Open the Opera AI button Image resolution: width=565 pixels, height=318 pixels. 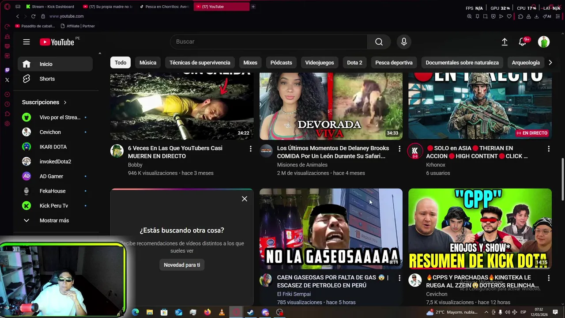tap(547, 16)
